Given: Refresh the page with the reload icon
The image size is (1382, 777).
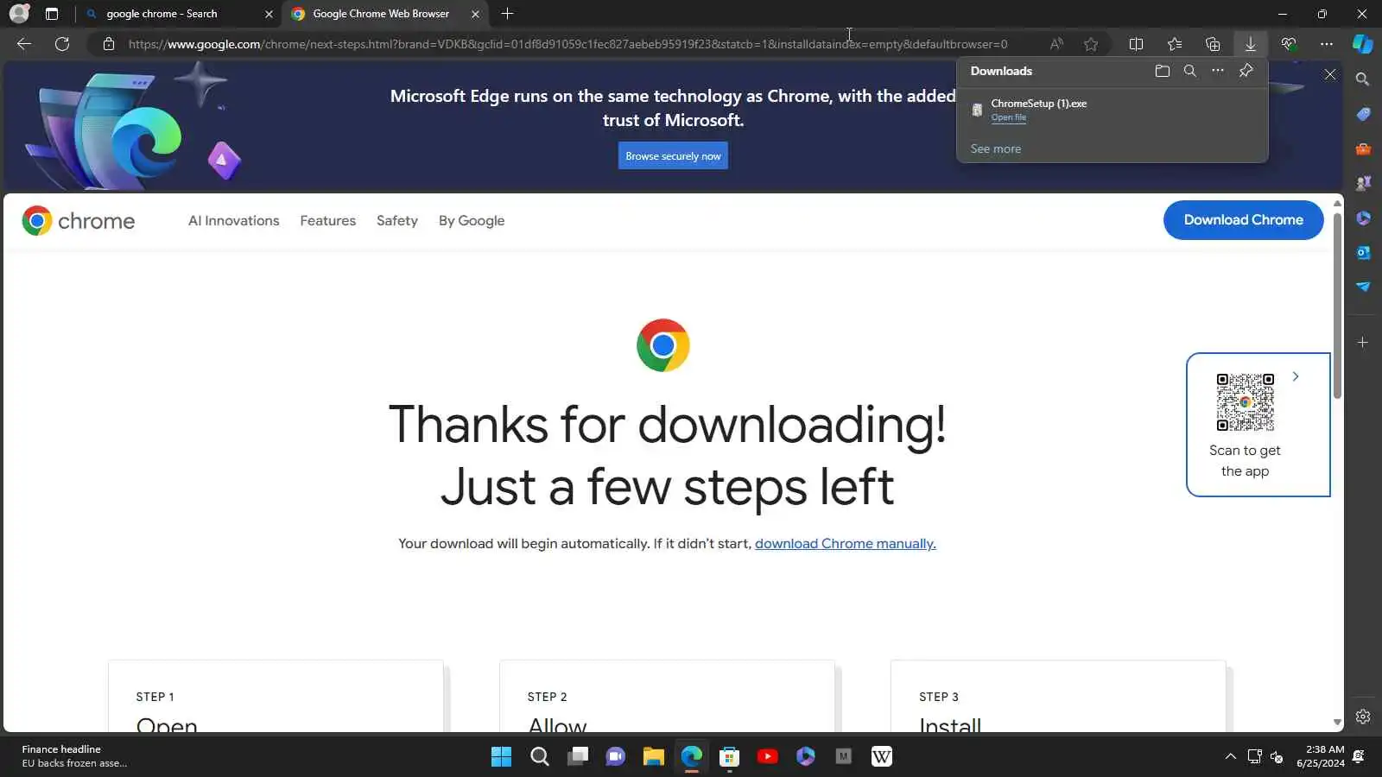Looking at the screenshot, I should click(62, 44).
